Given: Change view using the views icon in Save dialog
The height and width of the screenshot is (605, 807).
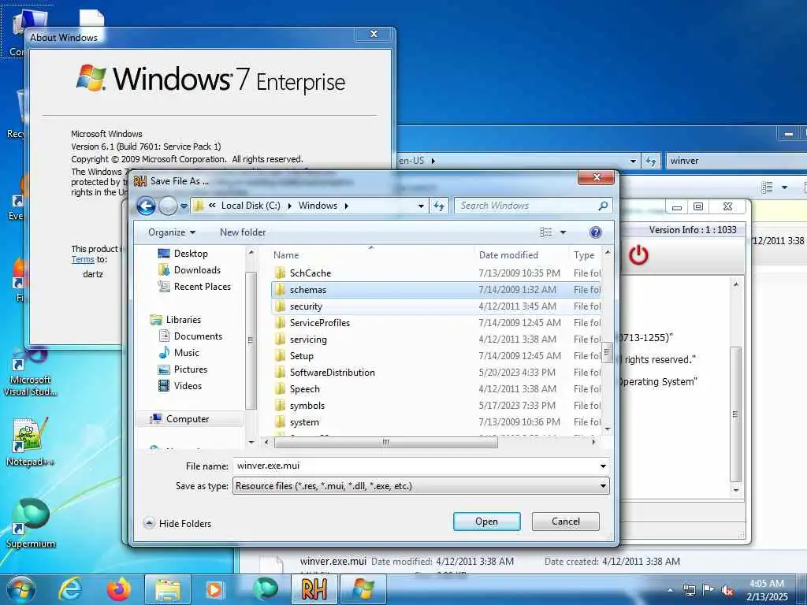Looking at the screenshot, I should pos(545,232).
